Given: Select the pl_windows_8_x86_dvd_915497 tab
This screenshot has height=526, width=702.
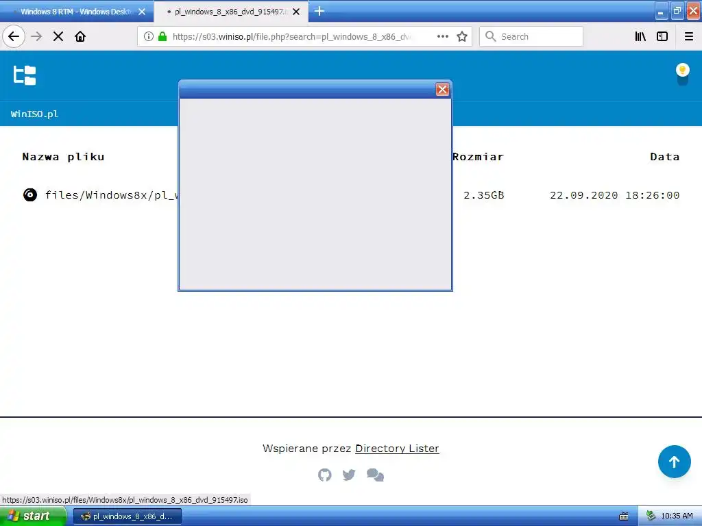Looking at the screenshot, I should point(230,12).
